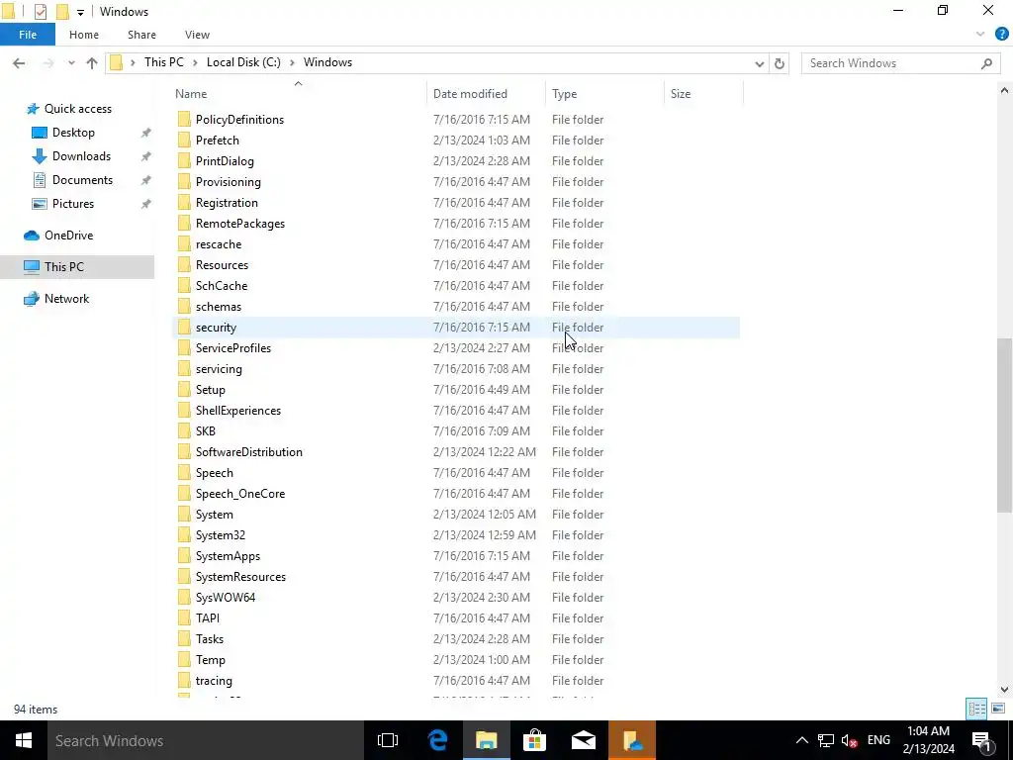The image size is (1013, 760).
Task: Select OneDrive in navigation pane
Action: pyautogui.click(x=68, y=236)
